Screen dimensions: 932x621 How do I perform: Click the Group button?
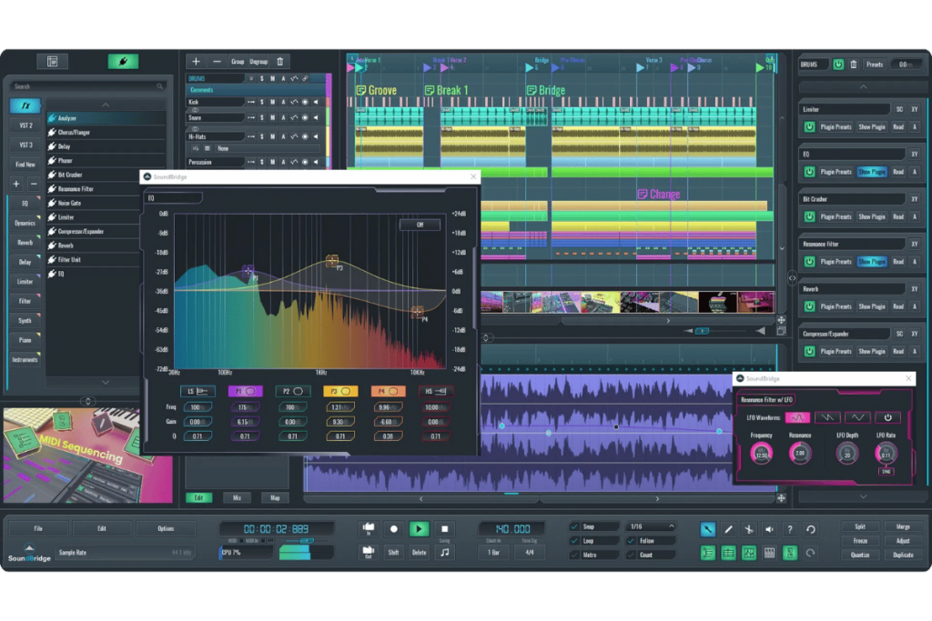(238, 61)
